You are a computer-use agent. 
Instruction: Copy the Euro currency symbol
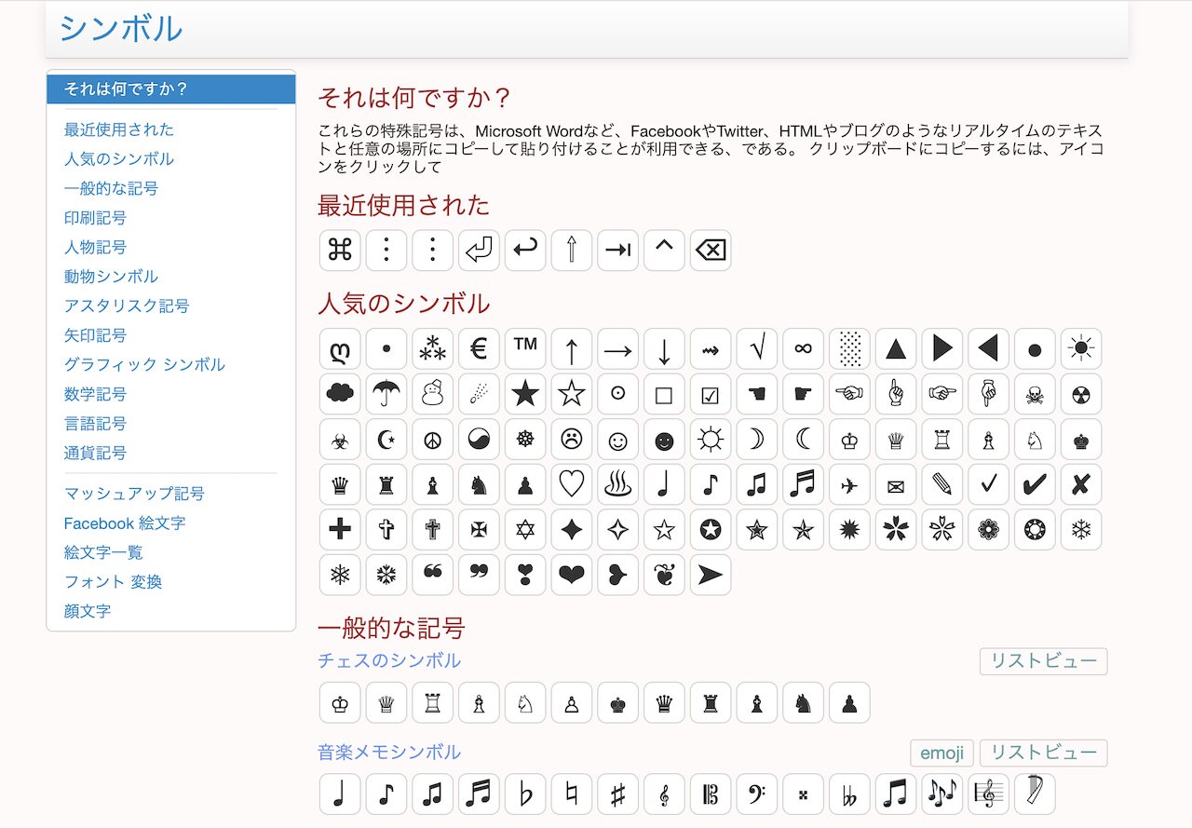pyautogui.click(x=479, y=349)
